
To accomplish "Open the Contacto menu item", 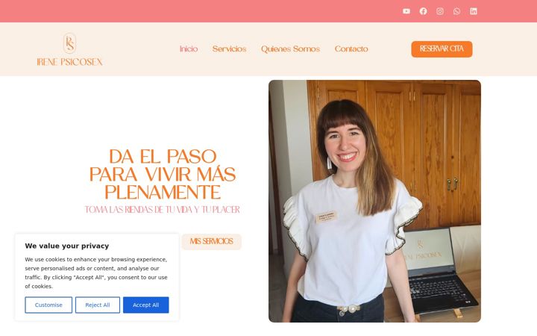I will click(x=351, y=49).
